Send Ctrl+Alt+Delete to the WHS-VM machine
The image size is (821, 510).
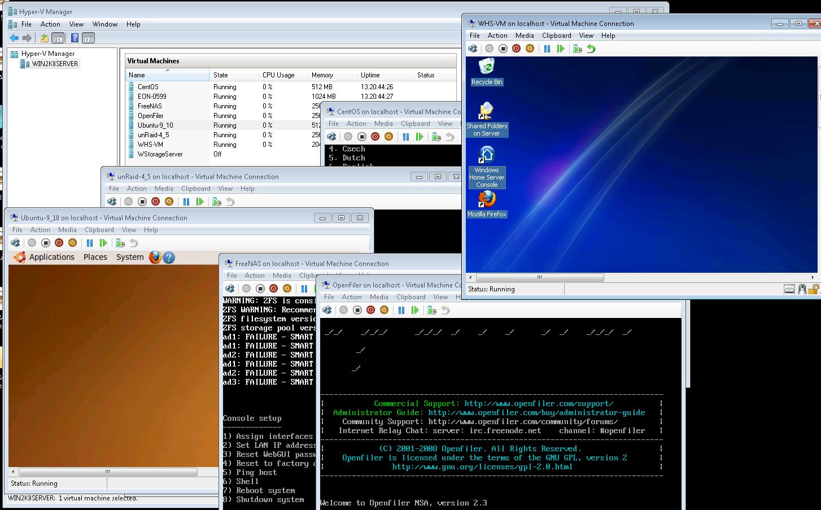point(473,49)
